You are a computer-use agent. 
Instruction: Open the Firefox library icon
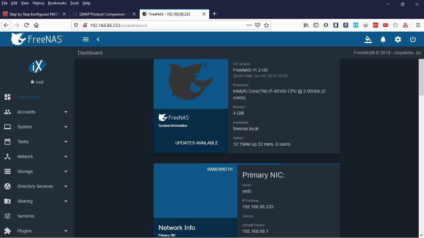306,25
